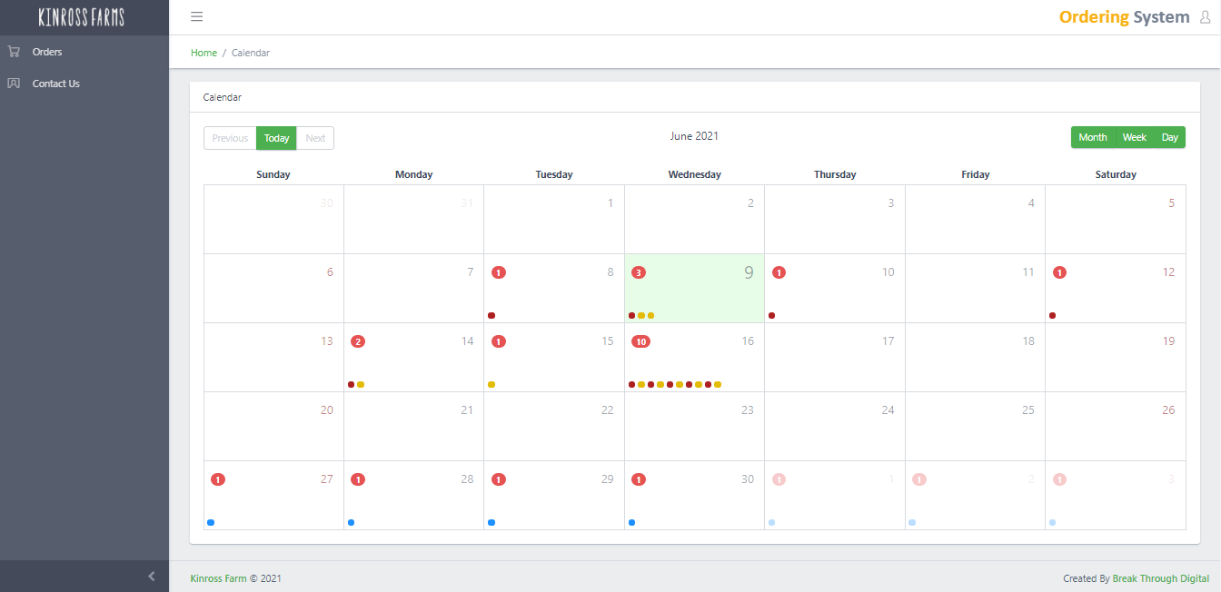Open the Break Through Digital link
The height and width of the screenshot is (592, 1221).
pyautogui.click(x=1160, y=578)
